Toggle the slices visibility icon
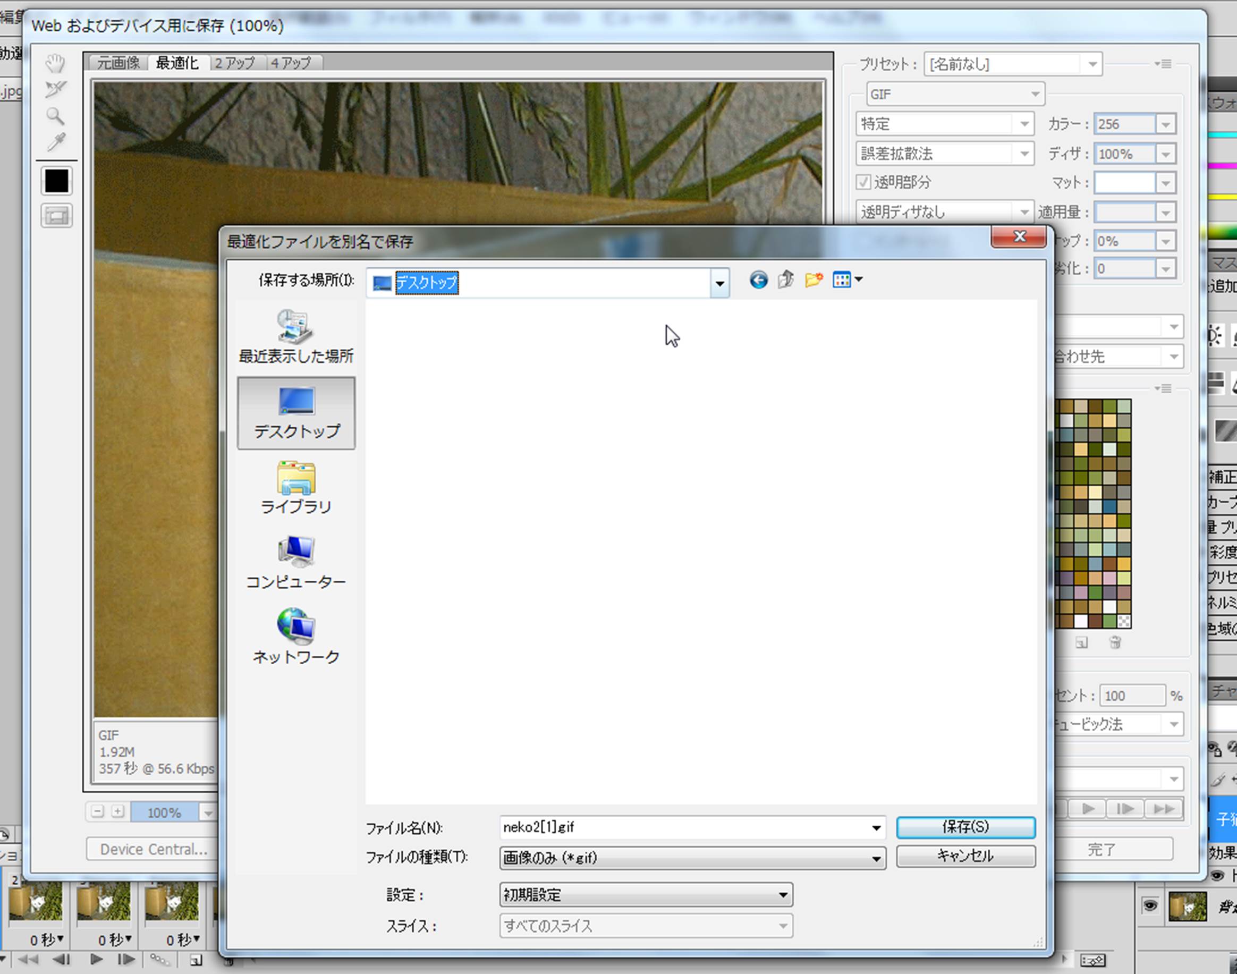The width and height of the screenshot is (1237, 974). click(56, 216)
